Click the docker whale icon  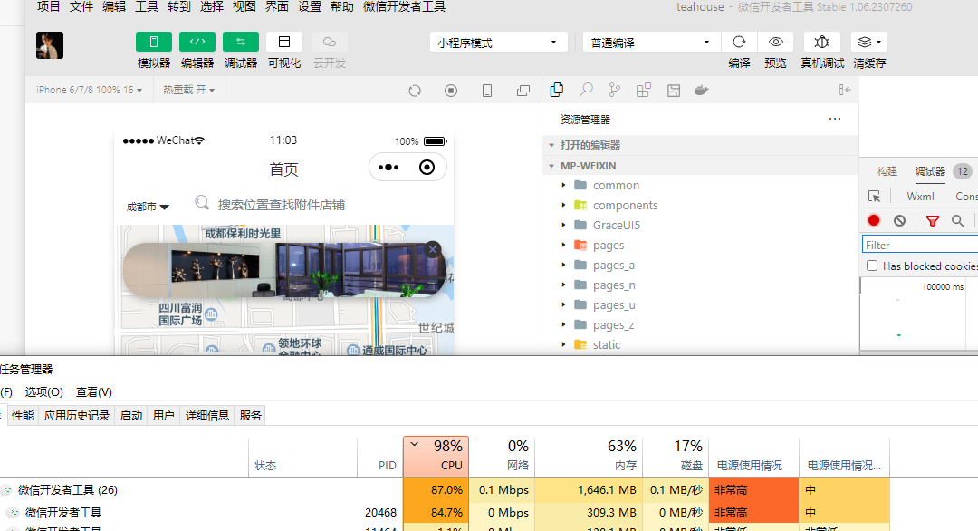702,91
